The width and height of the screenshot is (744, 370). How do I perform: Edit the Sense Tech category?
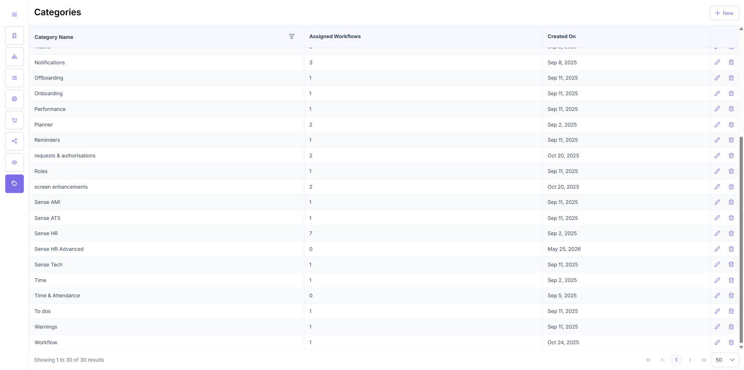point(717,264)
